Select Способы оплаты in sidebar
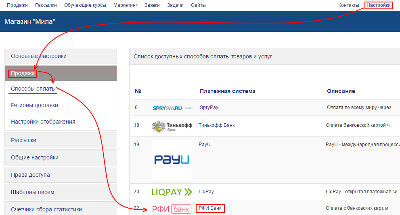400x215 pixels. pyautogui.click(x=33, y=89)
